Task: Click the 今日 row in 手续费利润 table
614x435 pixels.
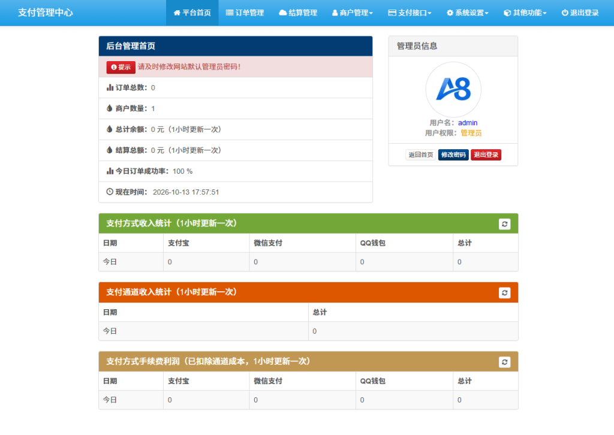Action: tap(309, 400)
